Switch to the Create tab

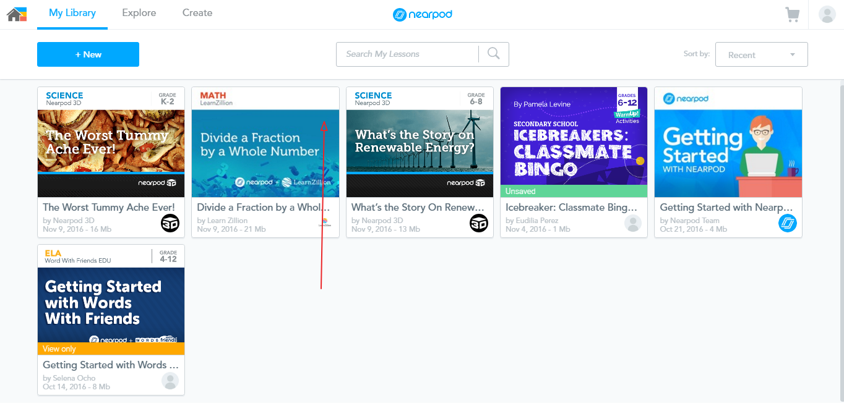197,13
